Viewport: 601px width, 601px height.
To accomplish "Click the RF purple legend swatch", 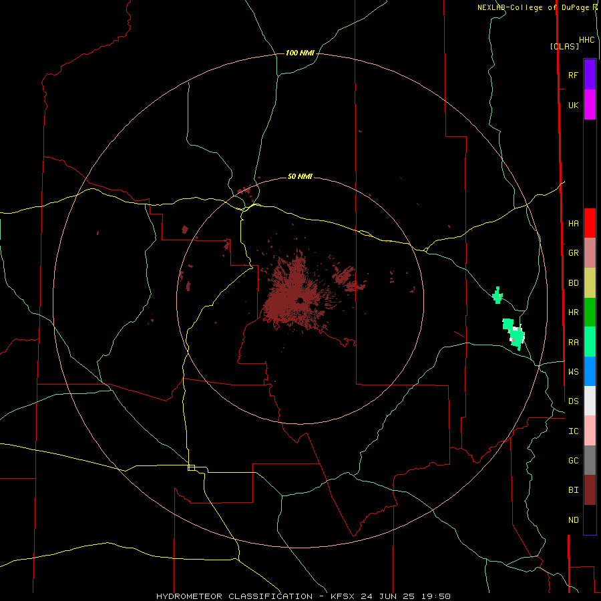I will 590,75.
